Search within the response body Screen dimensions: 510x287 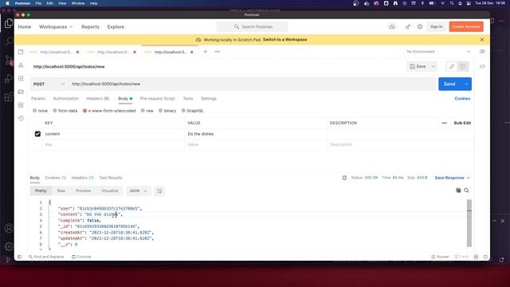[466, 191]
